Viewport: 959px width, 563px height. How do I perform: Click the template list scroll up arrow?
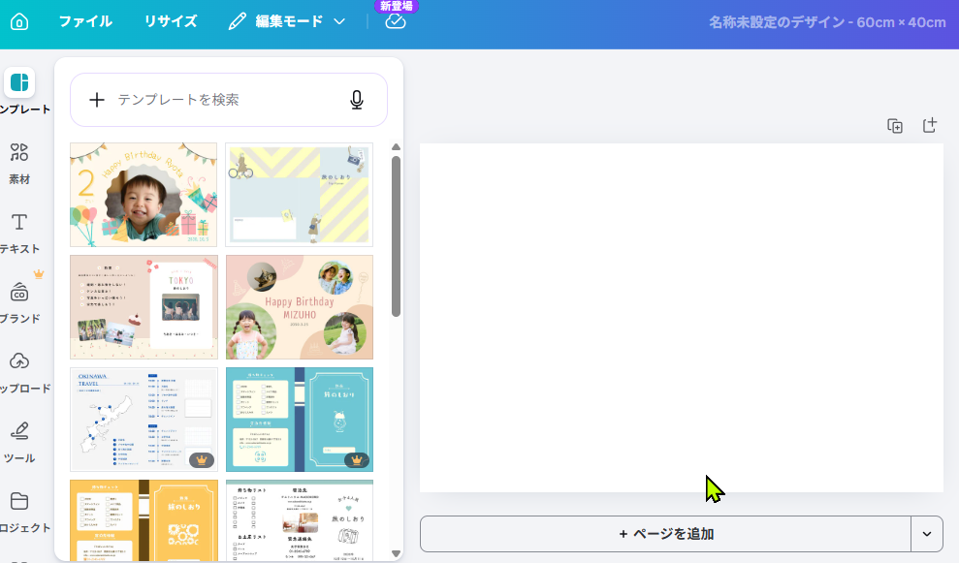(396, 147)
